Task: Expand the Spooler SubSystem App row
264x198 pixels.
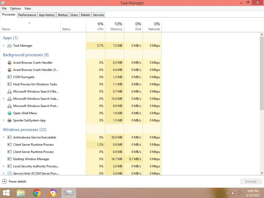Action: (4, 120)
